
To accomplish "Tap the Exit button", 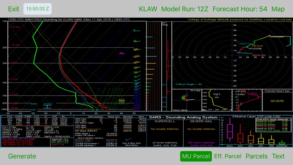I will pyautogui.click(x=13, y=9).
